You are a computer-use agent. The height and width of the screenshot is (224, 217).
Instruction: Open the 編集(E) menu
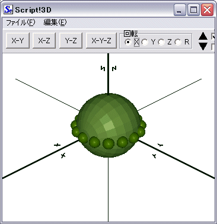click(x=55, y=23)
